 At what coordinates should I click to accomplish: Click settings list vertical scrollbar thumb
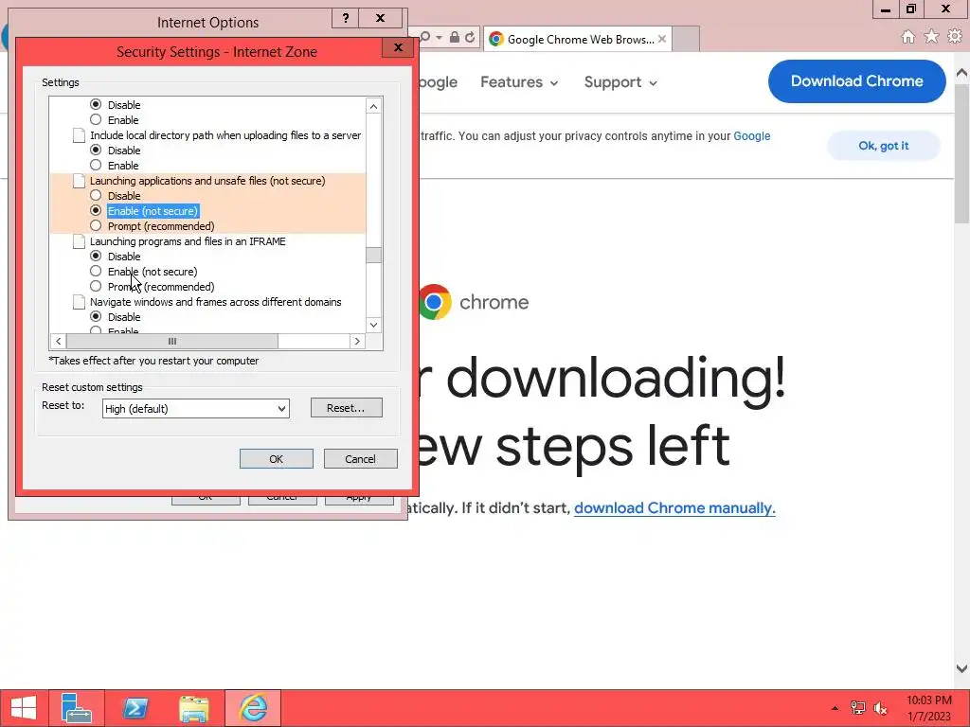click(x=373, y=256)
